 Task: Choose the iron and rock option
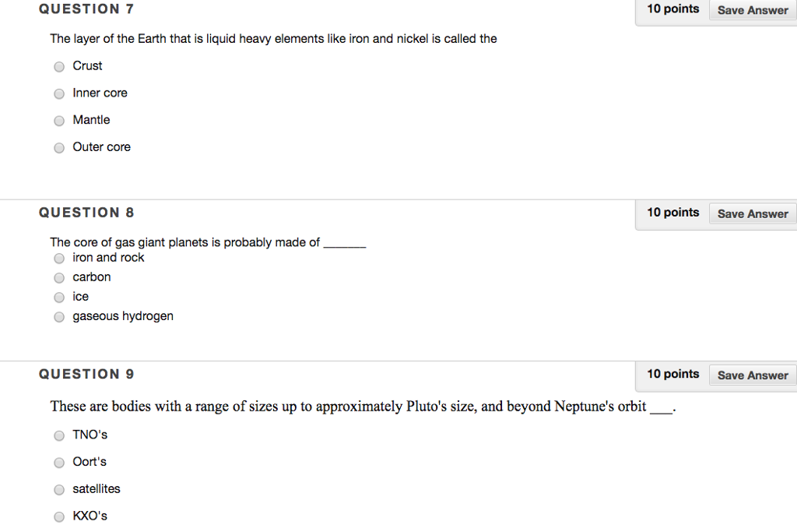59,258
